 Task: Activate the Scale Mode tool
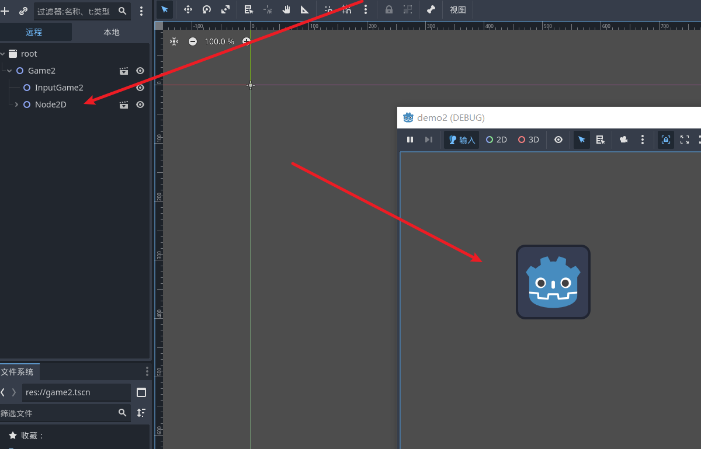click(225, 9)
